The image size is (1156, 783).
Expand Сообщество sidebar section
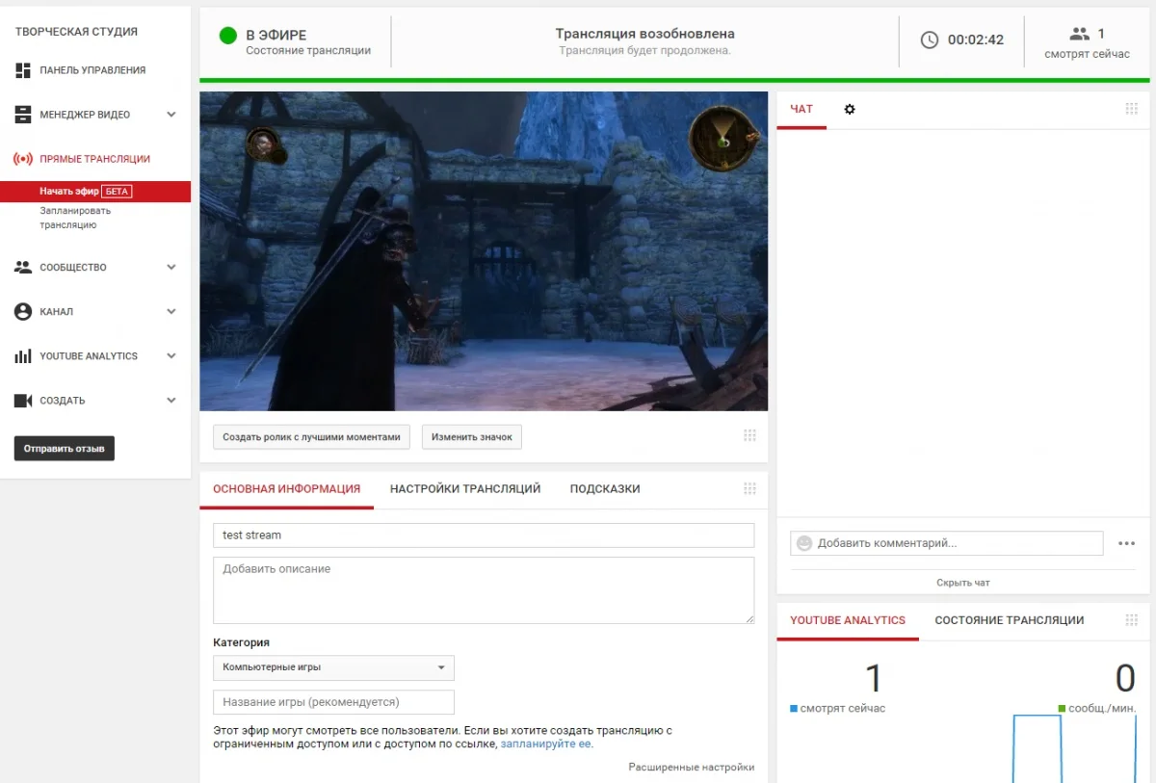click(x=171, y=268)
